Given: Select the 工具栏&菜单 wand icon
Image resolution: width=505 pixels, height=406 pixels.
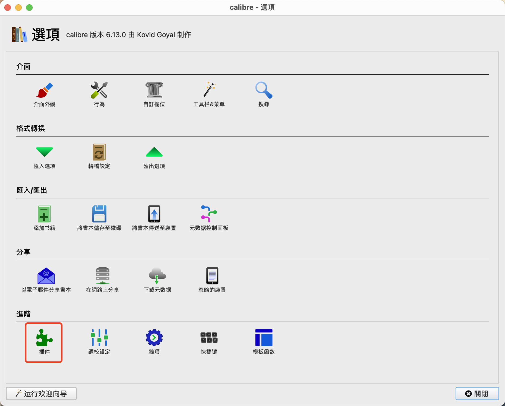Looking at the screenshot, I should tap(209, 90).
